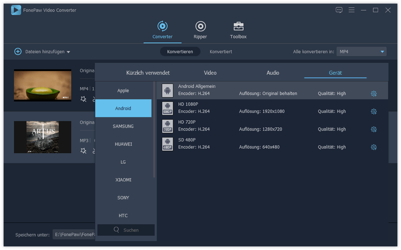401x250 pixels.
Task: Open the Alle konvertieren in MP4 dropdown
Action: tap(361, 52)
